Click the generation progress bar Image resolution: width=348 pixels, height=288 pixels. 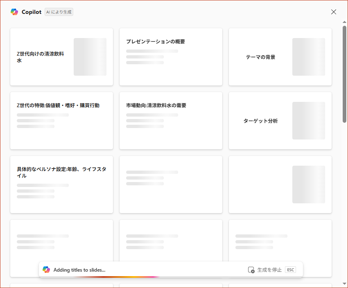coord(171,277)
